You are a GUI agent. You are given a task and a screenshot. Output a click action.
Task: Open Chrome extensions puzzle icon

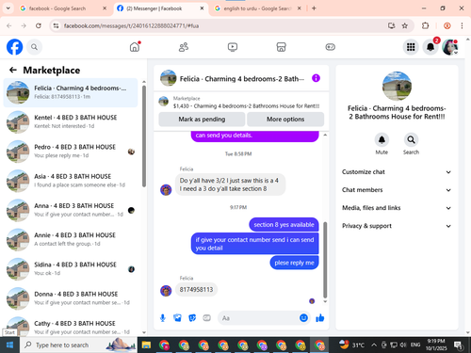[425, 25]
